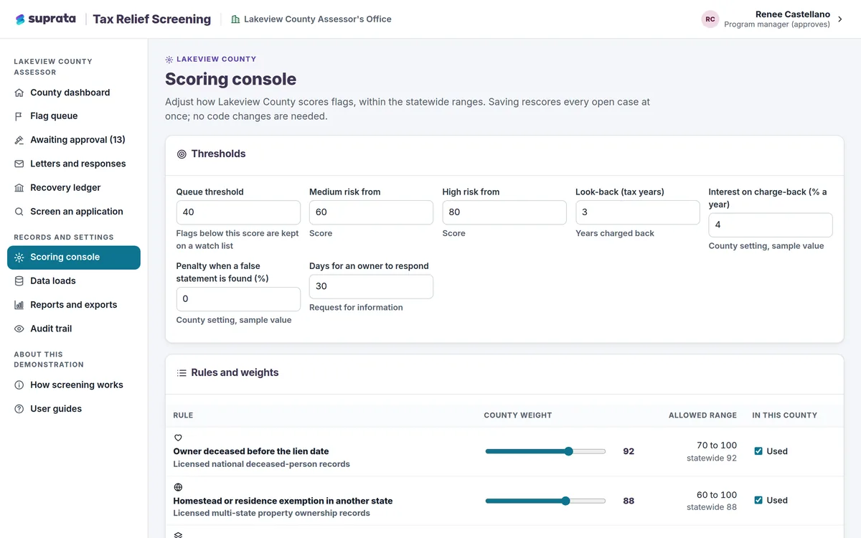Open County dashboard page
861x538 pixels.
coord(74,93)
